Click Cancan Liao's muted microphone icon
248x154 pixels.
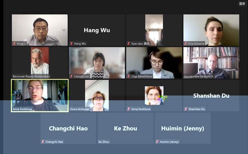71,76
